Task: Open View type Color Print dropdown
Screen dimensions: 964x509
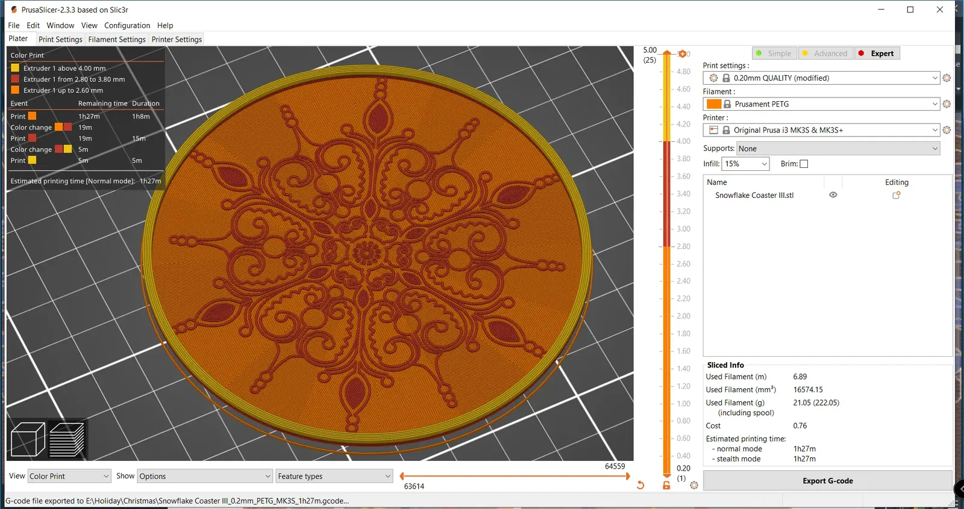Action: coord(69,476)
